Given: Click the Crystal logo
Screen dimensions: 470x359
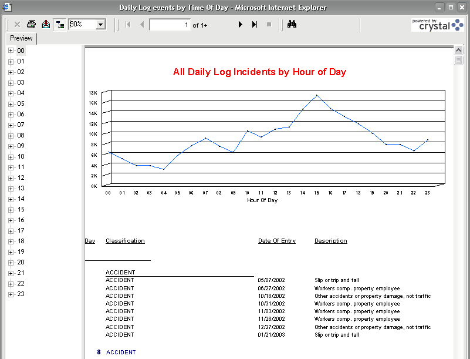Looking at the screenshot, I should pyautogui.click(x=437, y=25).
